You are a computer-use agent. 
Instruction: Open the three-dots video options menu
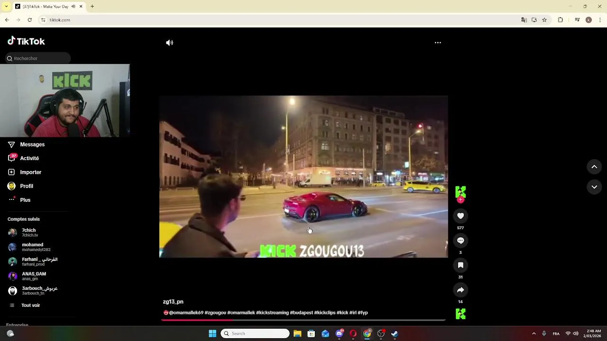pyautogui.click(x=438, y=43)
